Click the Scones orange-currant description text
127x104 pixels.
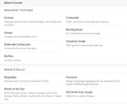click(x=33, y=23)
